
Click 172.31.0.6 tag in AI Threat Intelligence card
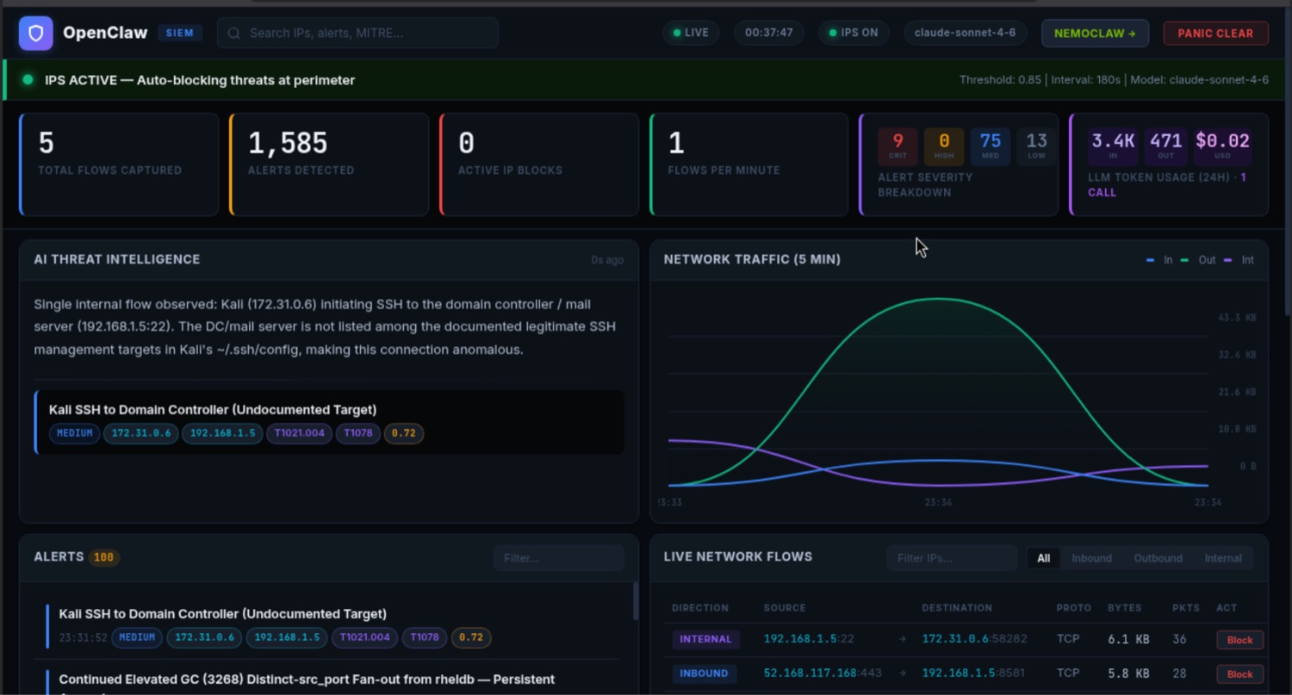(141, 433)
